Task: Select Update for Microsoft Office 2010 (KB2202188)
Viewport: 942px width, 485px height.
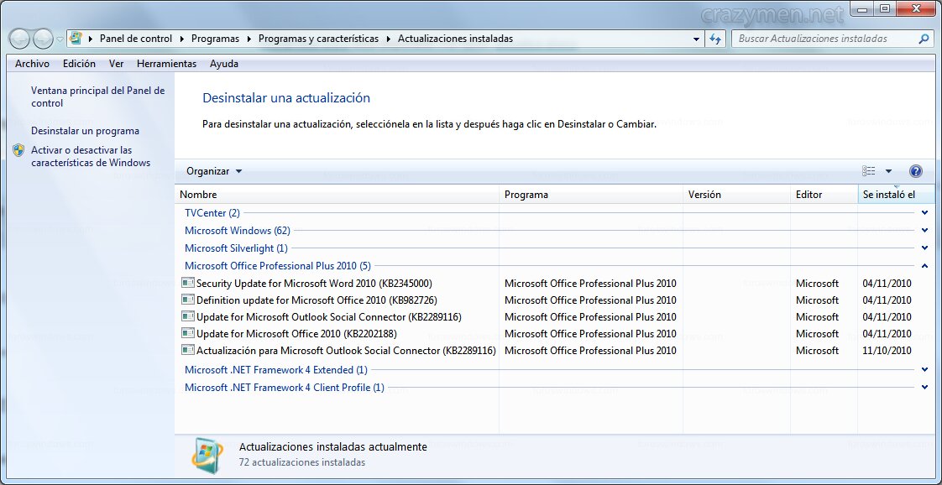Action: [x=296, y=334]
